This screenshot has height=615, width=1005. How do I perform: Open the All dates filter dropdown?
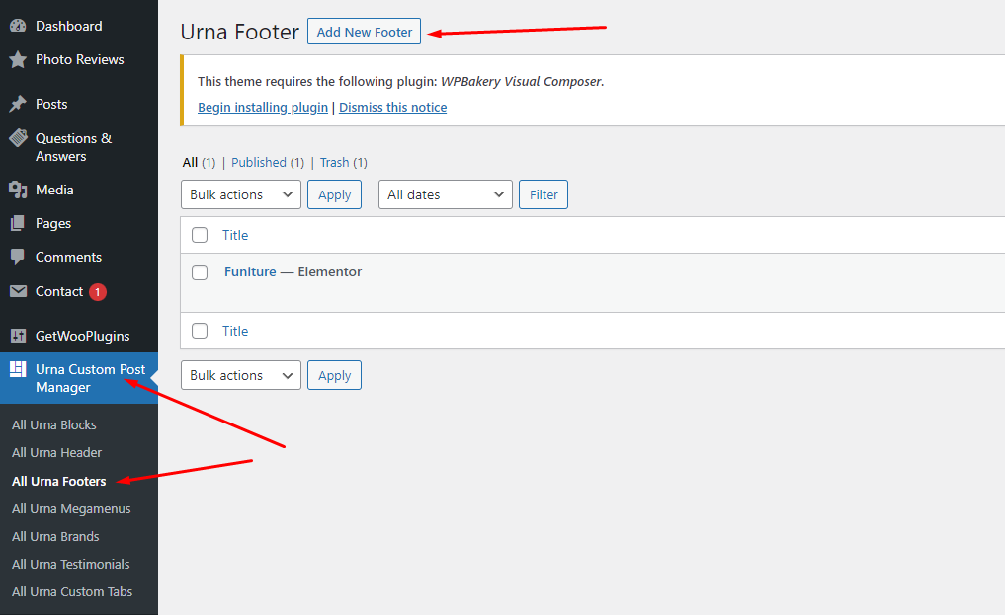tap(446, 194)
